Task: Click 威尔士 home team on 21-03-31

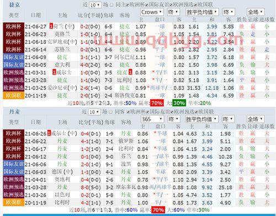Action: coord(64,72)
